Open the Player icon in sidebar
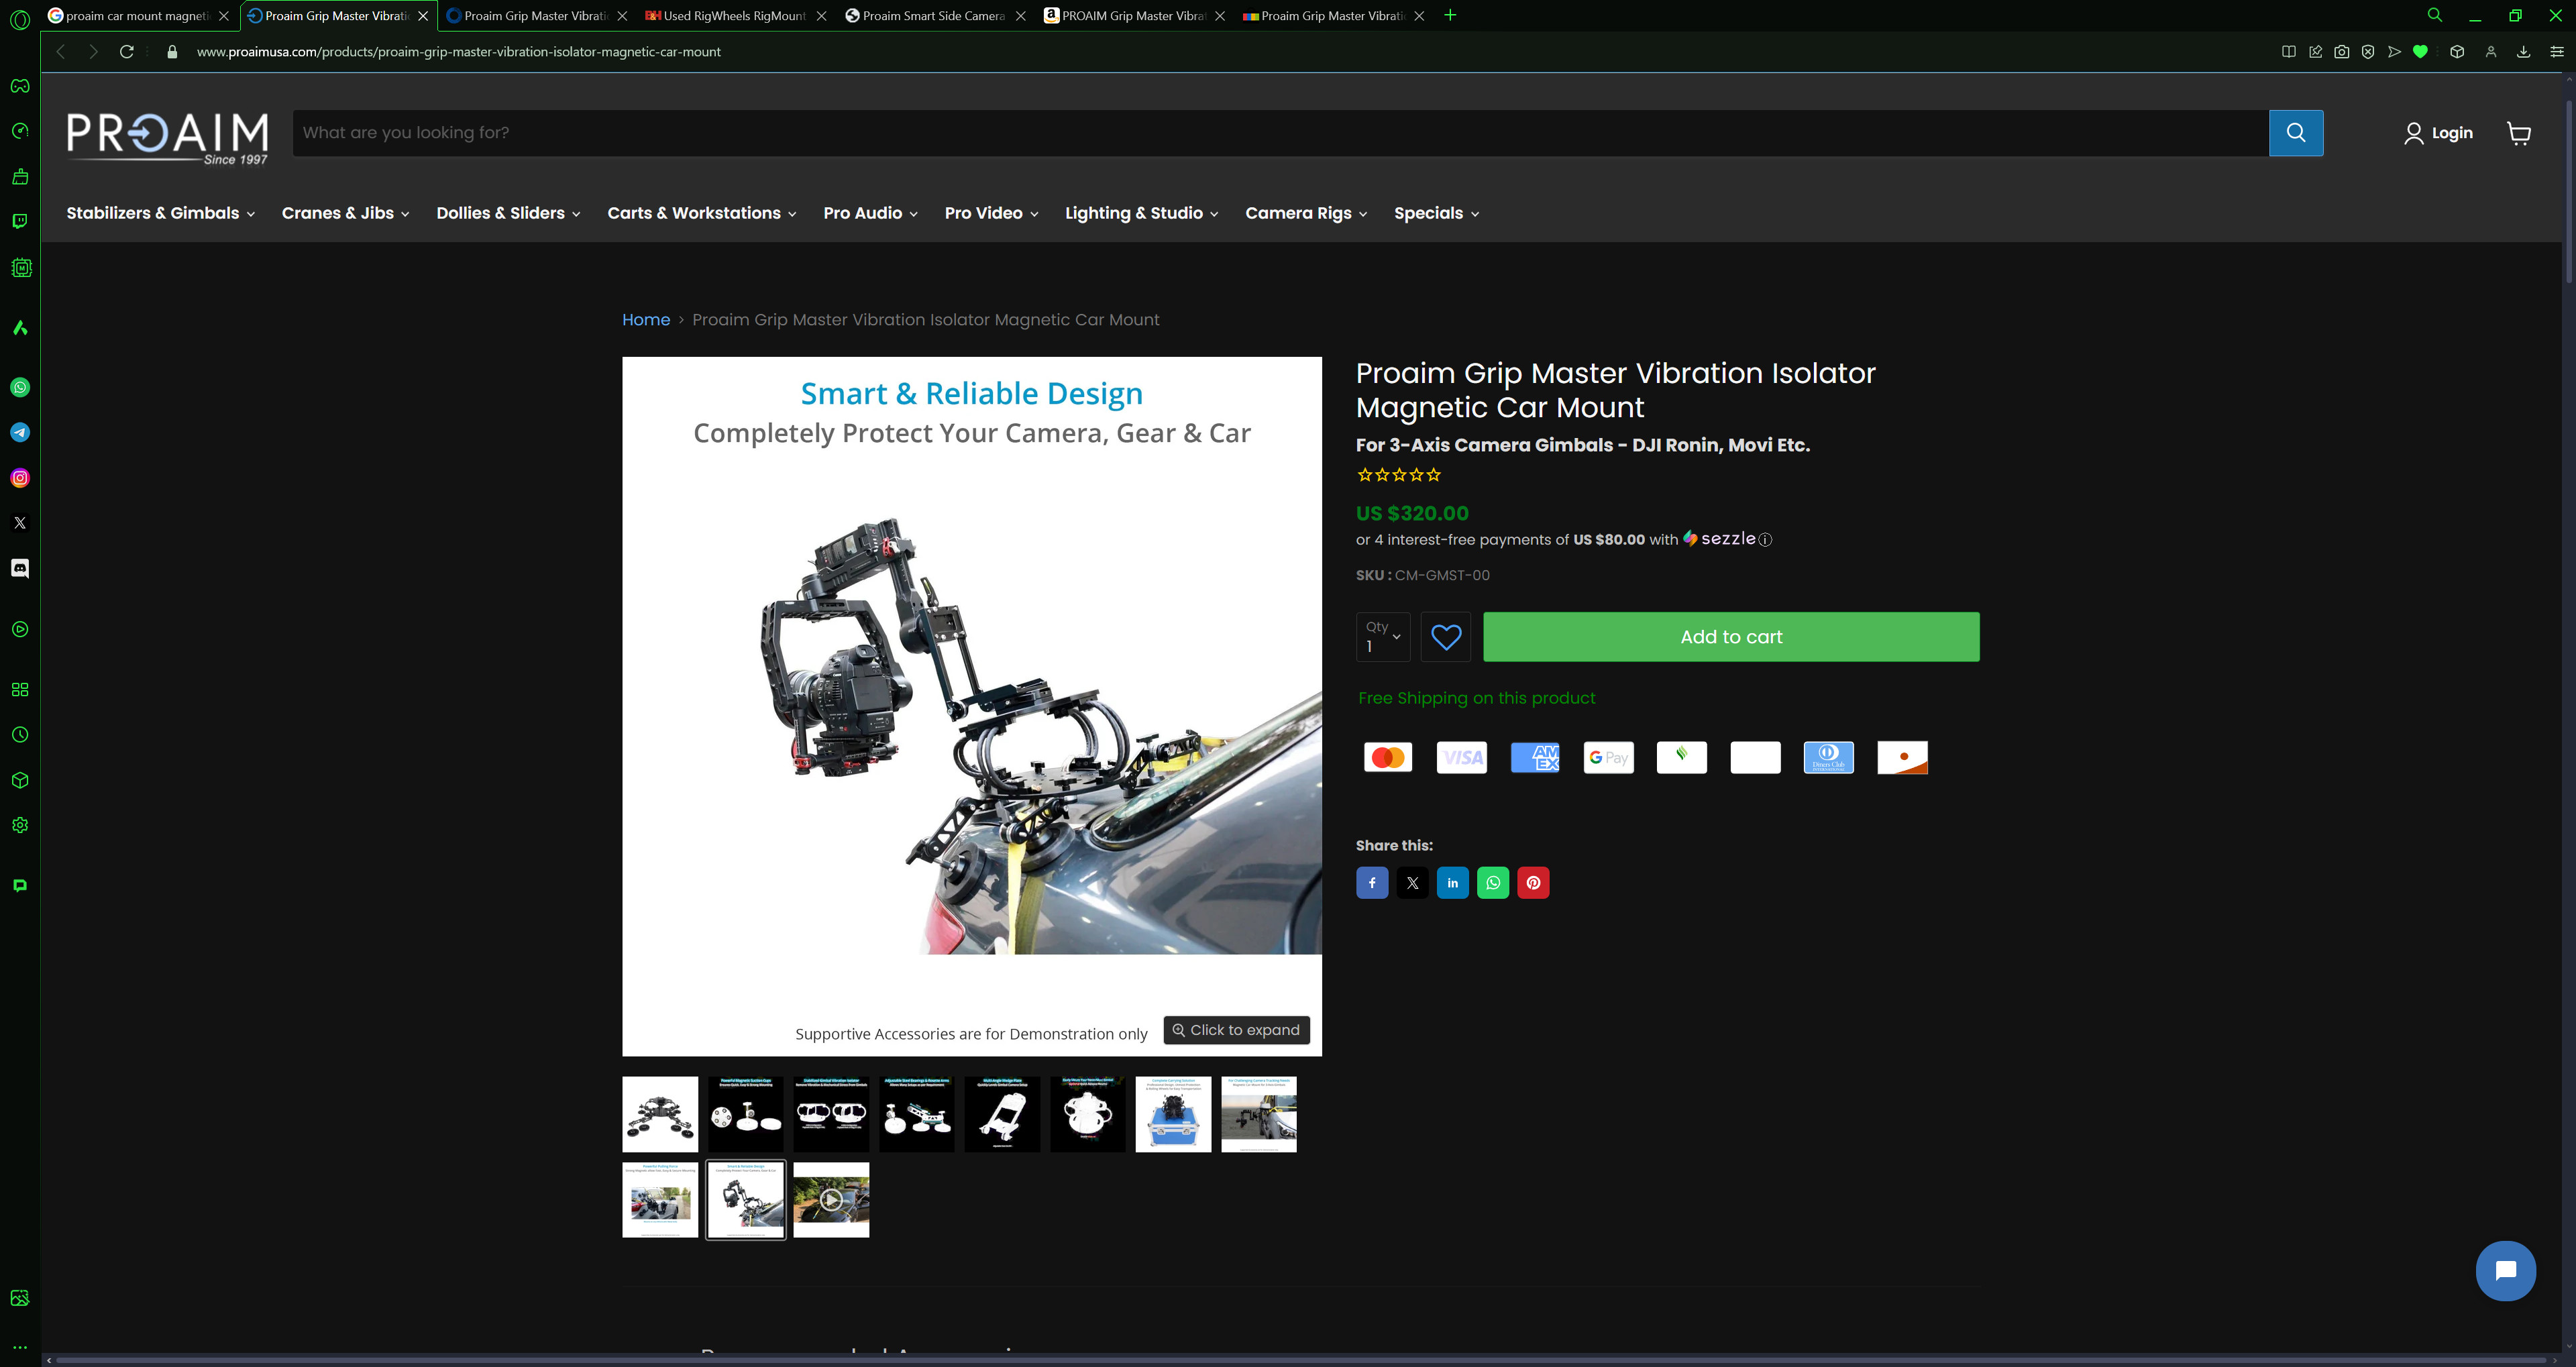 (20, 629)
